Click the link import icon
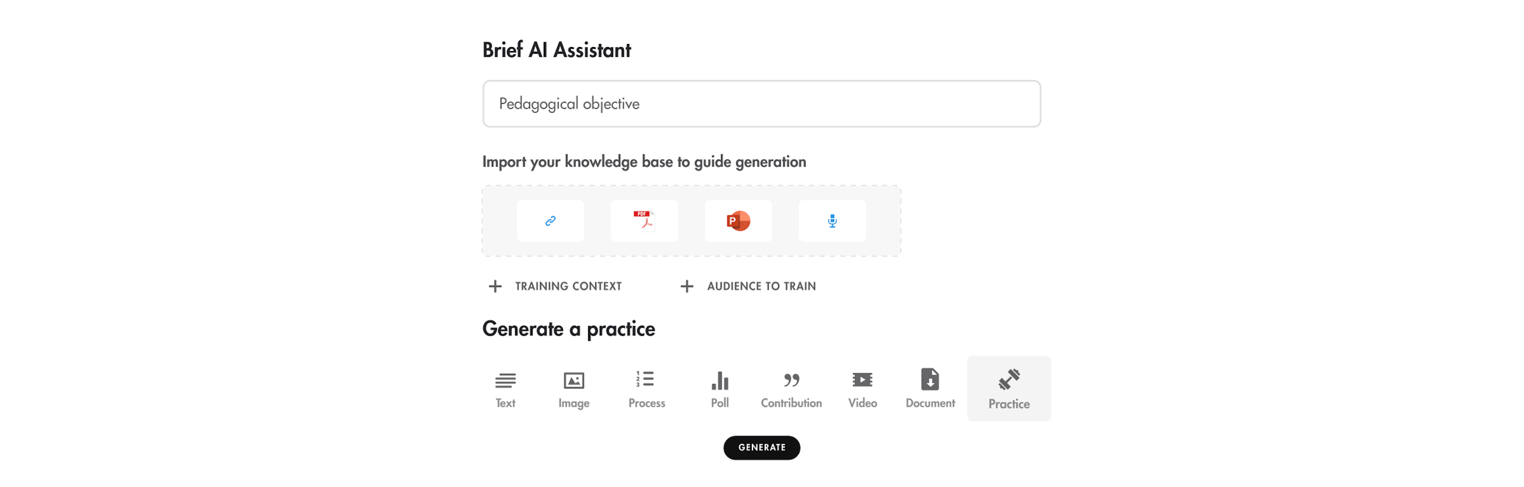The width and height of the screenshot is (1524, 487). click(x=550, y=221)
